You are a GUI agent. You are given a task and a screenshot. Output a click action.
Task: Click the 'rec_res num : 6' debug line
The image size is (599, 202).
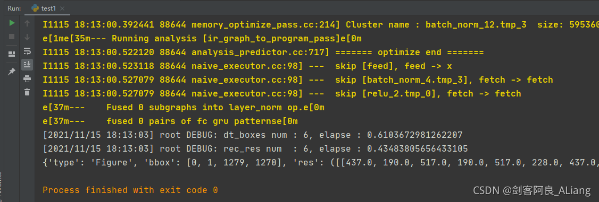255,148
